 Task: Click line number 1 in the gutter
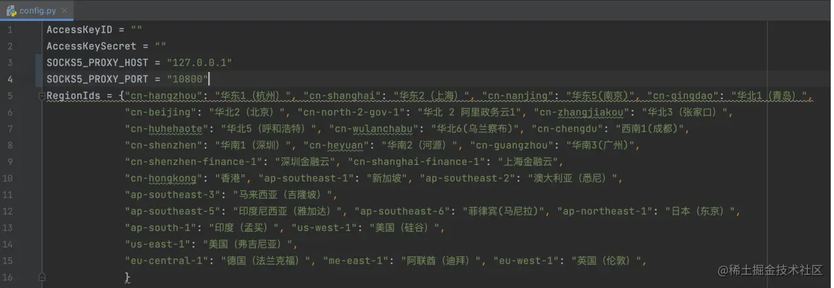[10, 30]
